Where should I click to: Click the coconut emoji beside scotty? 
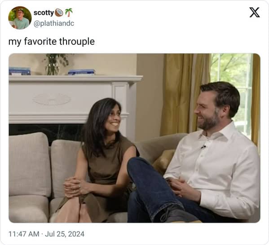click(59, 13)
